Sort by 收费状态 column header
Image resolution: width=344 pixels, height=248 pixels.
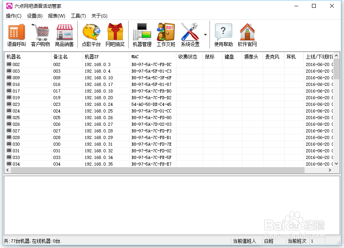click(x=190, y=57)
